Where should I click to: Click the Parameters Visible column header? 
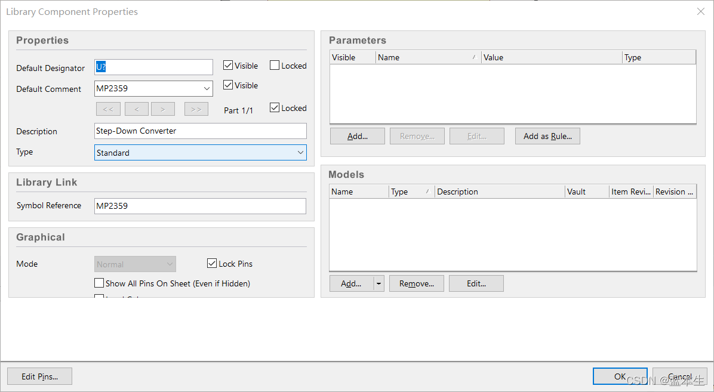click(352, 57)
